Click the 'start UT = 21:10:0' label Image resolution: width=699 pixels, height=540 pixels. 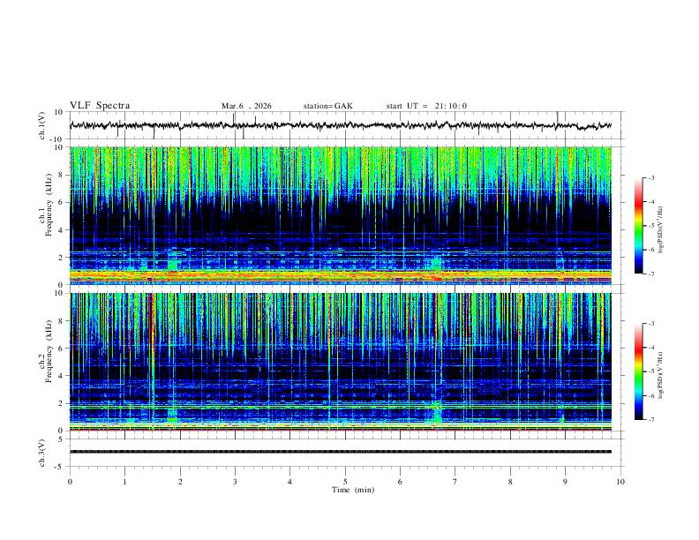tap(426, 106)
